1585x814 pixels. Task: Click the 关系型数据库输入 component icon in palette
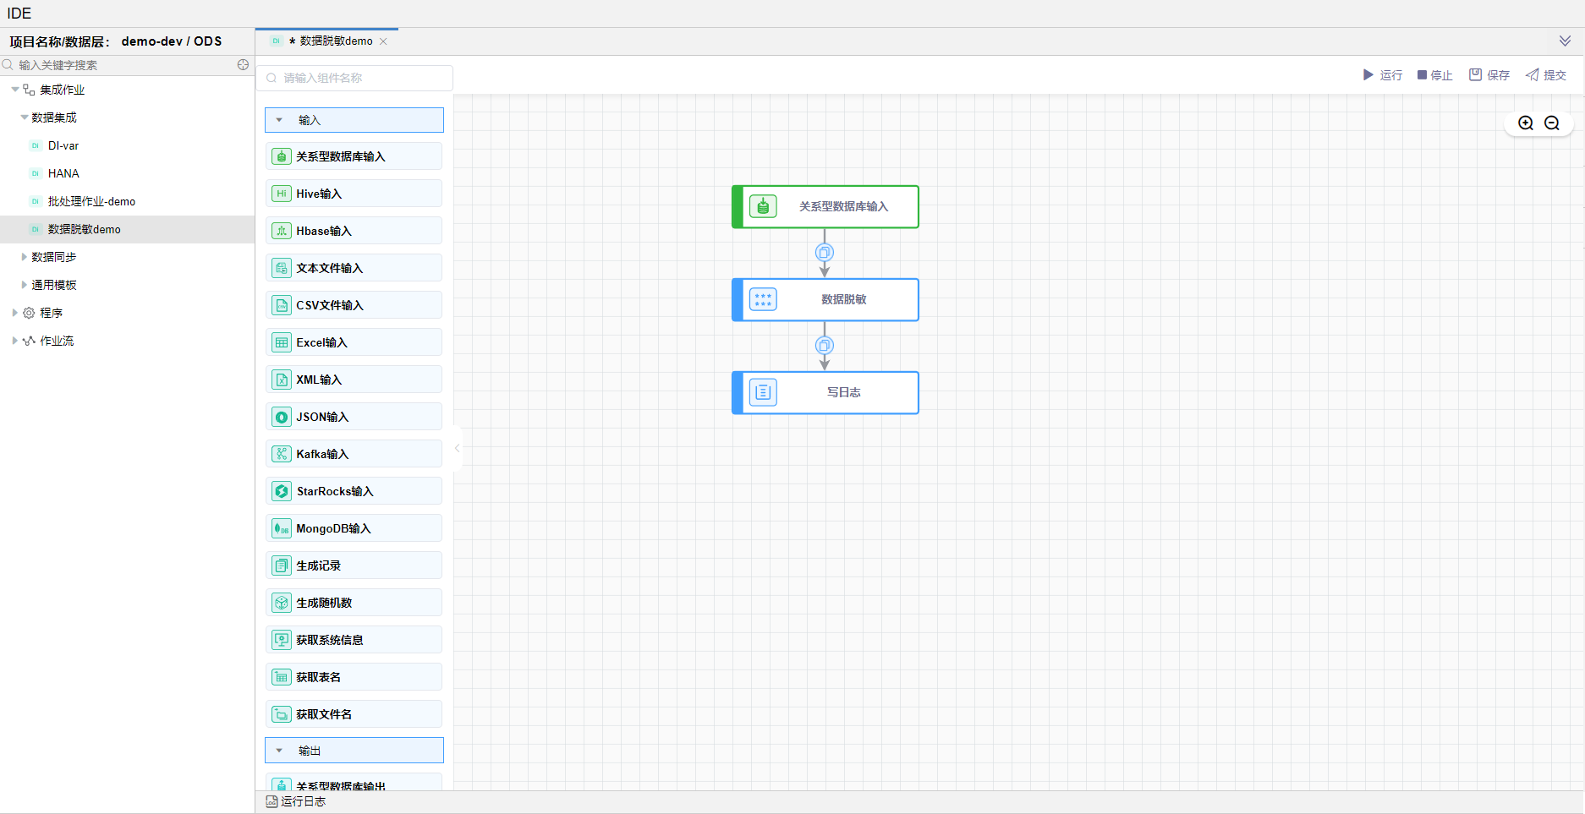pos(282,156)
